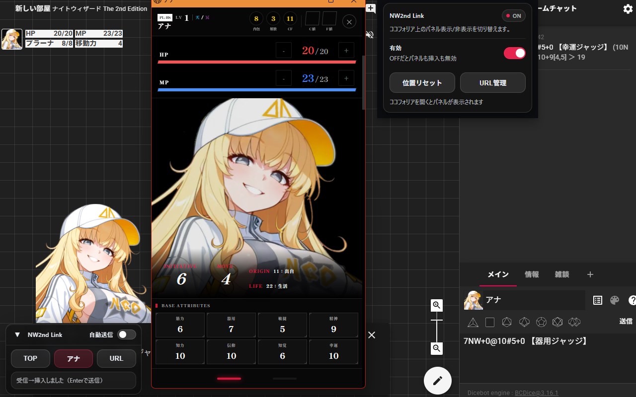636x397 pixels.
Task: Click the CF value 11 circle
Action: click(x=290, y=19)
